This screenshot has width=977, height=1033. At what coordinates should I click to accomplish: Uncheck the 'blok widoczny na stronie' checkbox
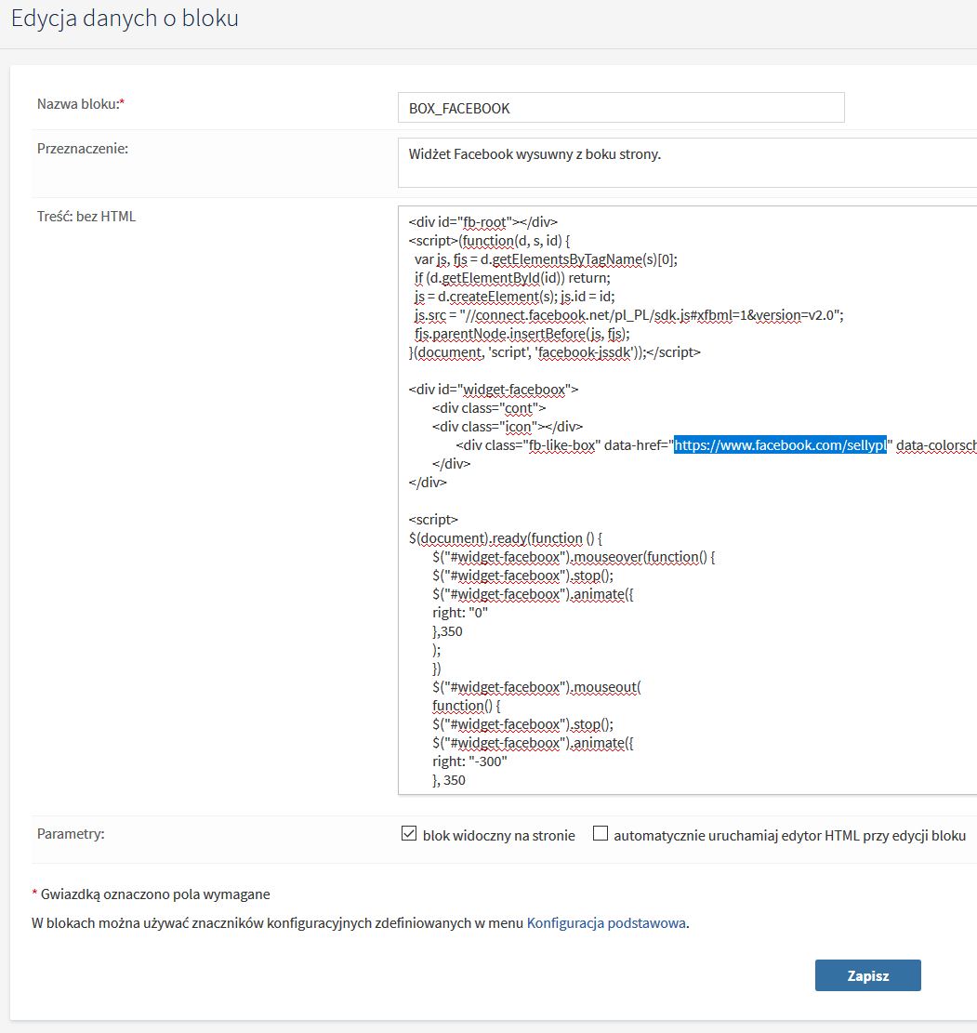point(408,834)
